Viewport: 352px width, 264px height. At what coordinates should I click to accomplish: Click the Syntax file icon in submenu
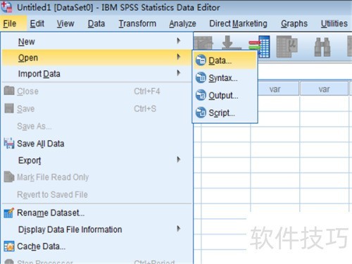pos(201,77)
